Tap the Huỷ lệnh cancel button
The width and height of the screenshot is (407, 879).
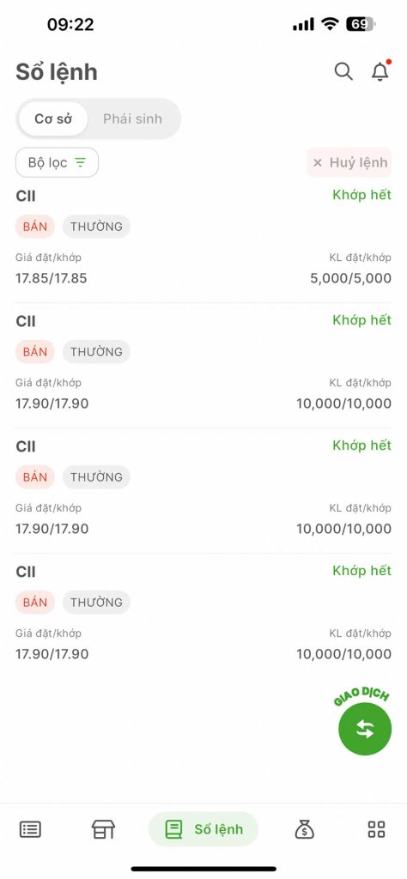pos(349,162)
